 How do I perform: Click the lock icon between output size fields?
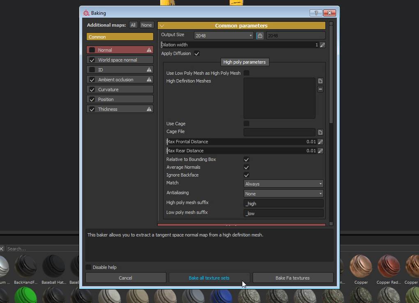[260, 36]
